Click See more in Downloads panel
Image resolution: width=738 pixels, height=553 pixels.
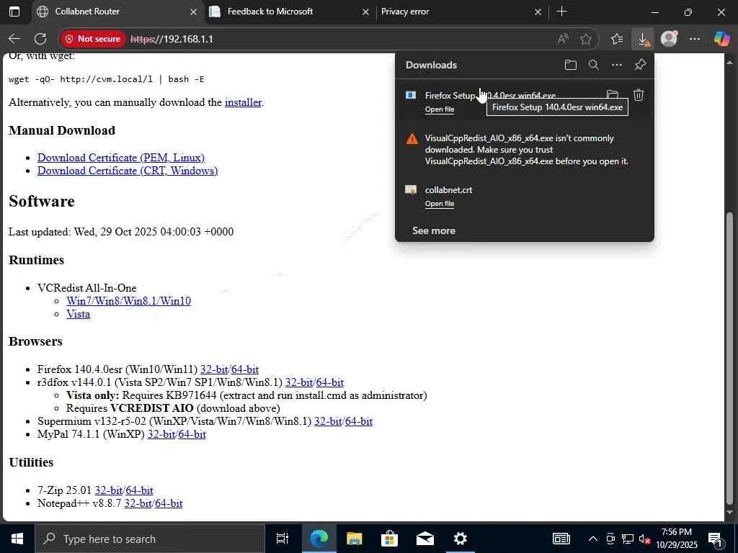(433, 231)
